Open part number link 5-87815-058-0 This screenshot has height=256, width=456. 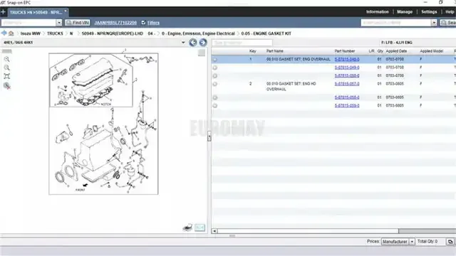pos(347,97)
